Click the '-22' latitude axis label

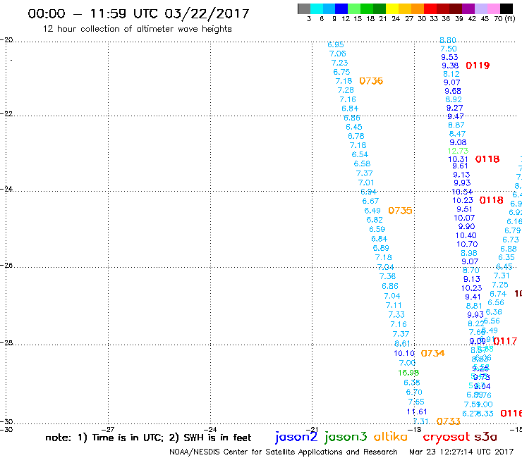(x=6, y=113)
